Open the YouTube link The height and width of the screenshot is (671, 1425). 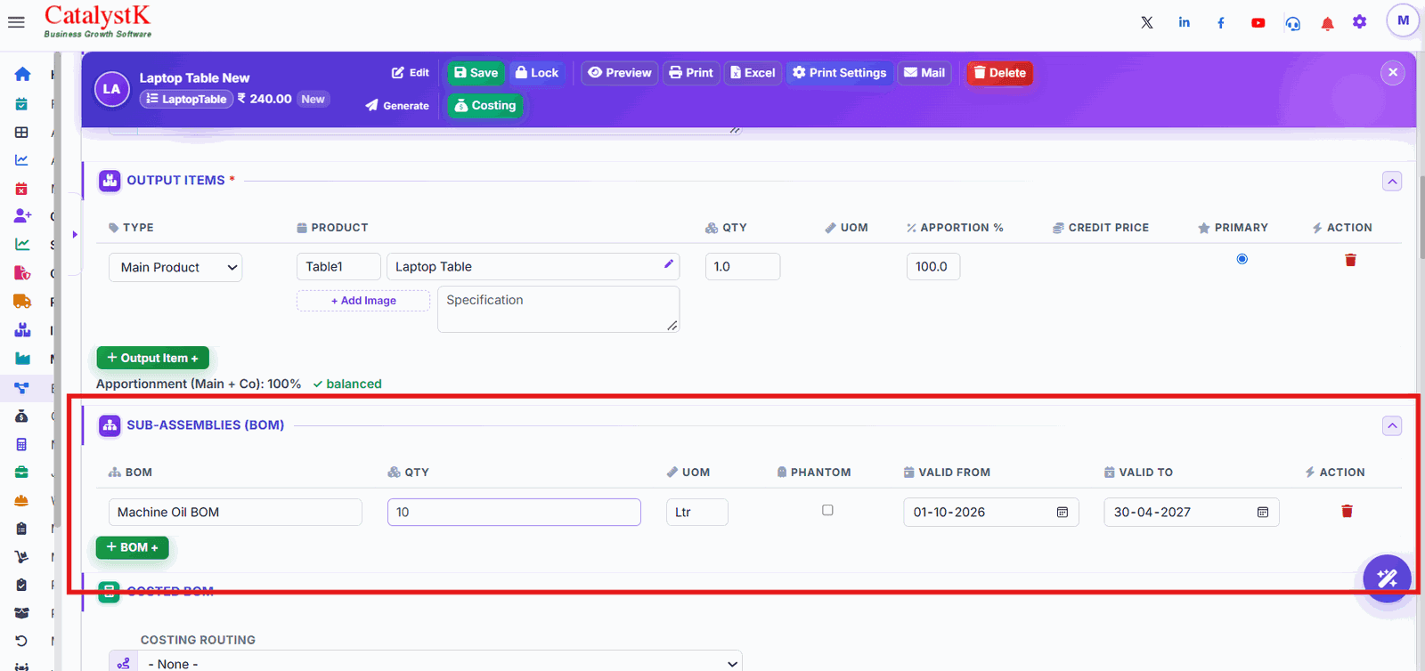pyautogui.click(x=1258, y=23)
